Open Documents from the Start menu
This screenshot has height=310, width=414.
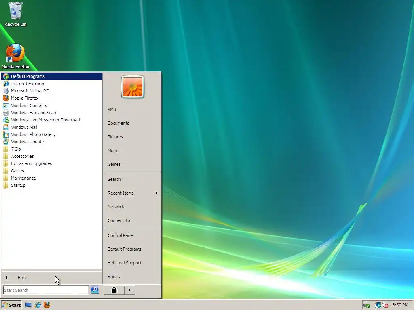point(133,123)
